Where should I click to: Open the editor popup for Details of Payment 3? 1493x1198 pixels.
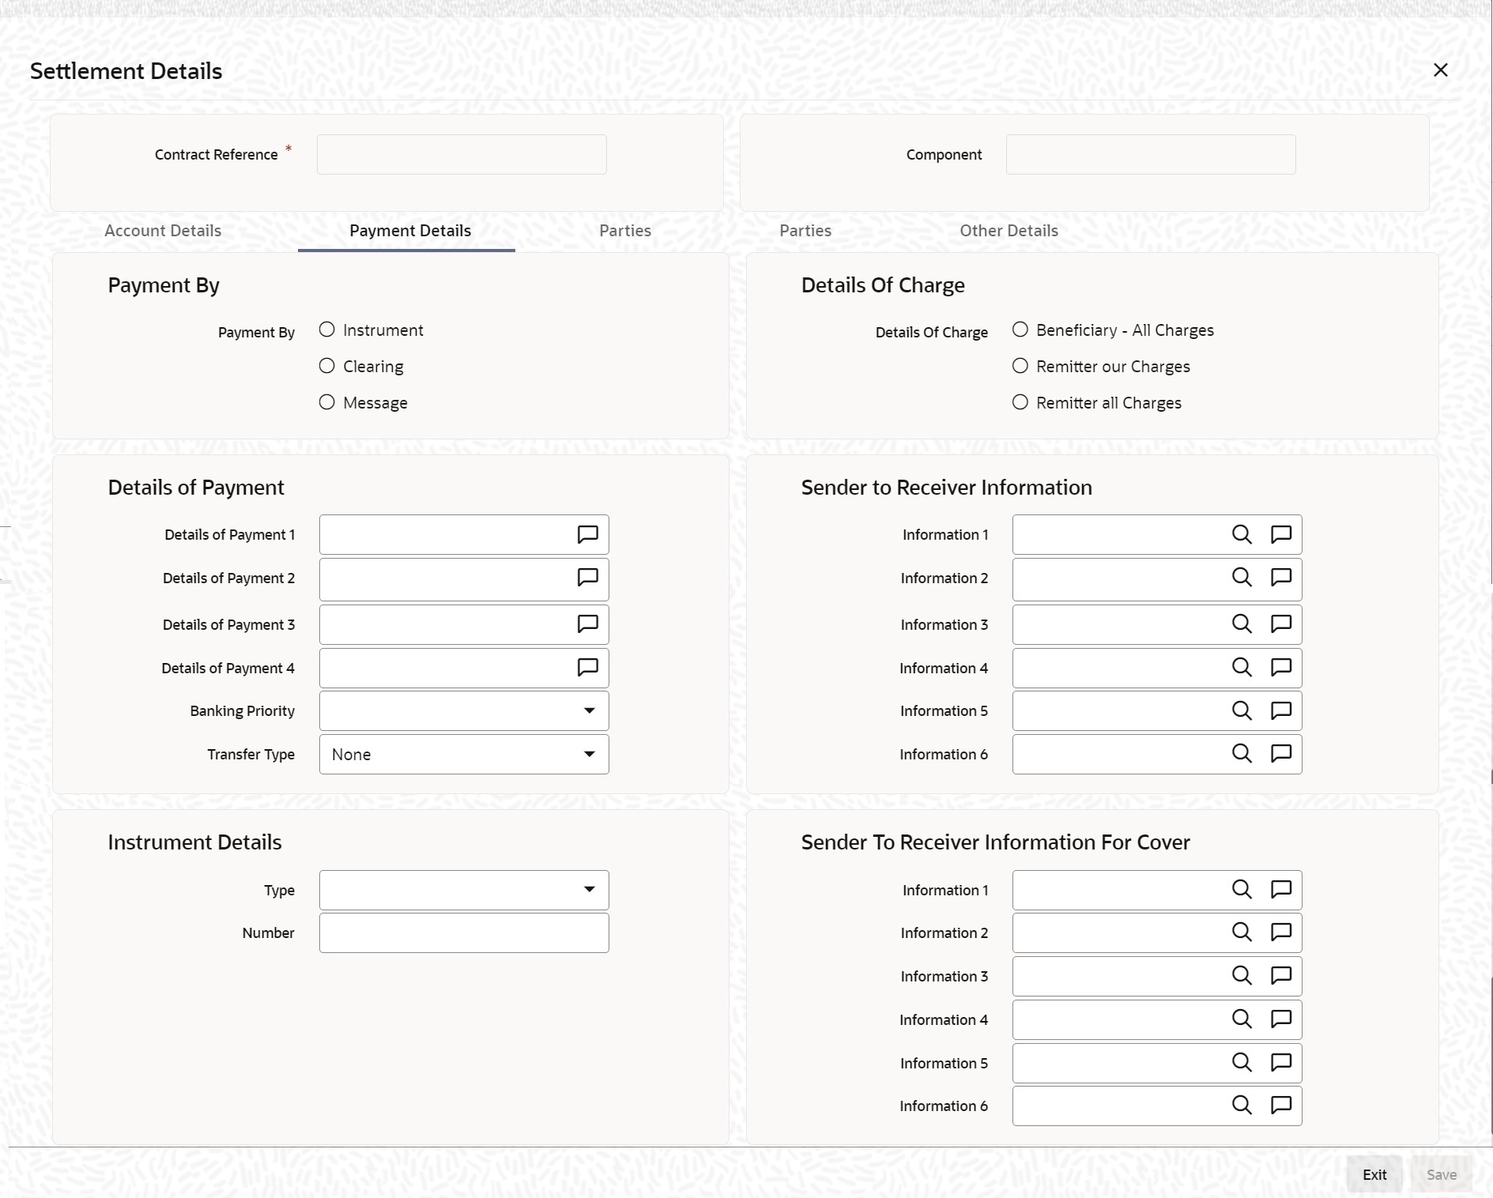(x=587, y=624)
